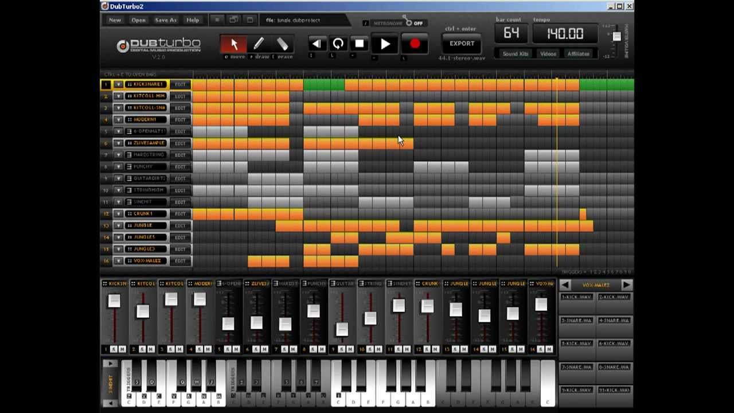Solo mixer channel 1
Screen dimensions: 734x413
tap(114, 349)
